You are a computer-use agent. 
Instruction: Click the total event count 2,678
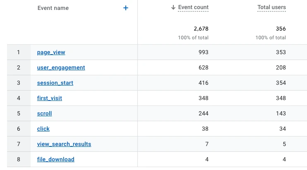pos(201,29)
